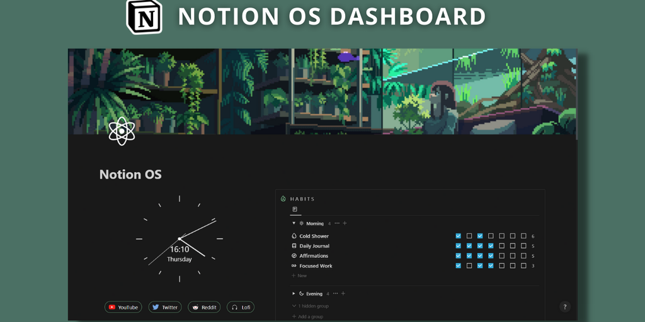This screenshot has width=645, height=322.
Task: Uncheck third checkbox in Affirmations row
Action: 480,256
